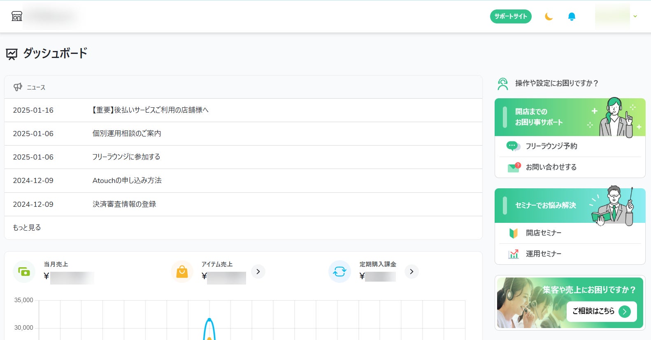Open アイテム売上 details with arrow button
The height and width of the screenshot is (340, 651).
click(258, 272)
